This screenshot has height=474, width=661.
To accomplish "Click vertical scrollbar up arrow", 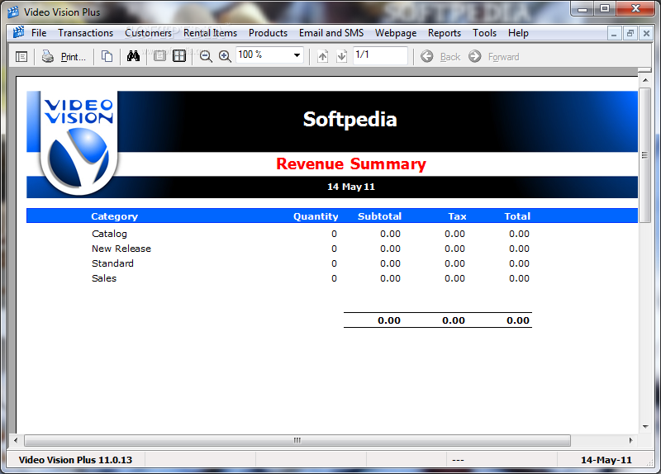I will (x=645, y=80).
